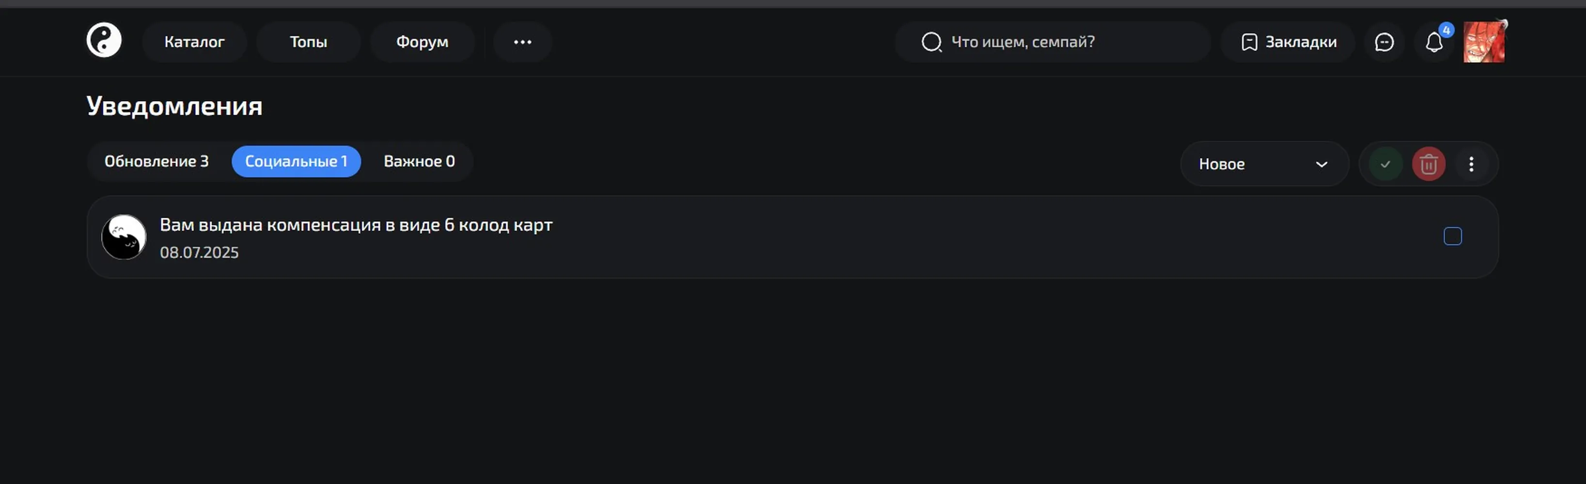Image resolution: width=1586 pixels, height=484 pixels.
Task: Switch to Важное 0 tab
Action: pos(420,161)
